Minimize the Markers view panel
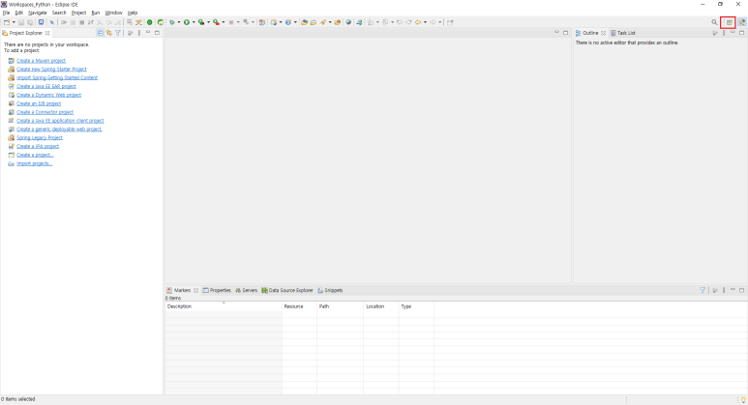Screen dimensions: 748x405 pyautogui.click(x=733, y=289)
